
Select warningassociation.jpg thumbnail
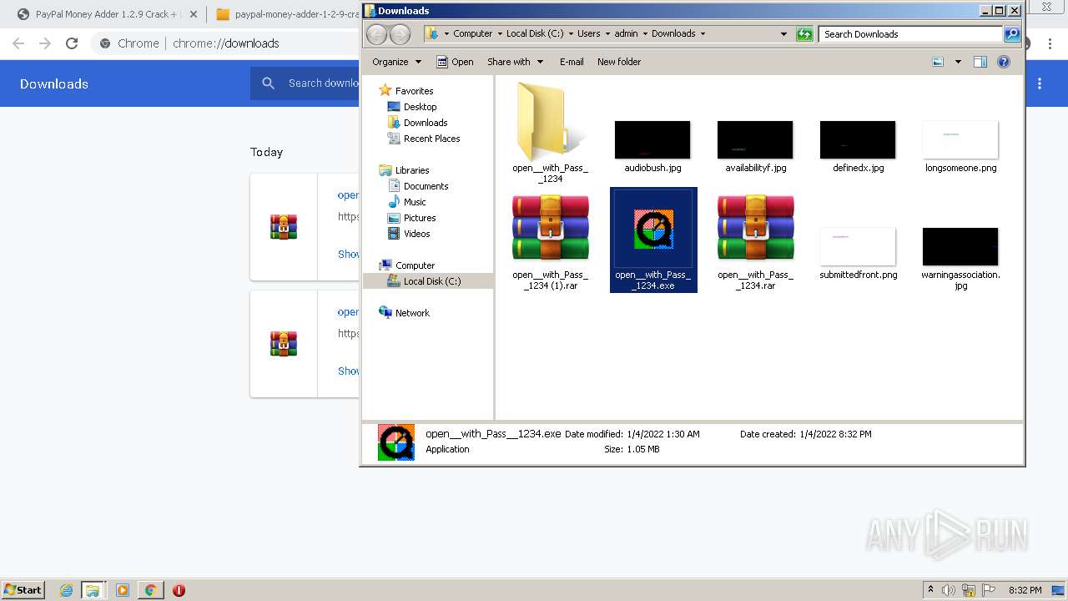(960, 246)
